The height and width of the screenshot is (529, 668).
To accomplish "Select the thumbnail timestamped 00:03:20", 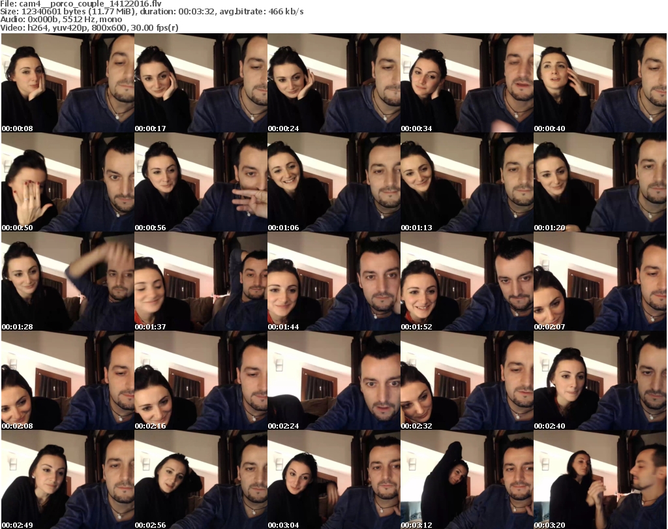I will click(x=600, y=479).
